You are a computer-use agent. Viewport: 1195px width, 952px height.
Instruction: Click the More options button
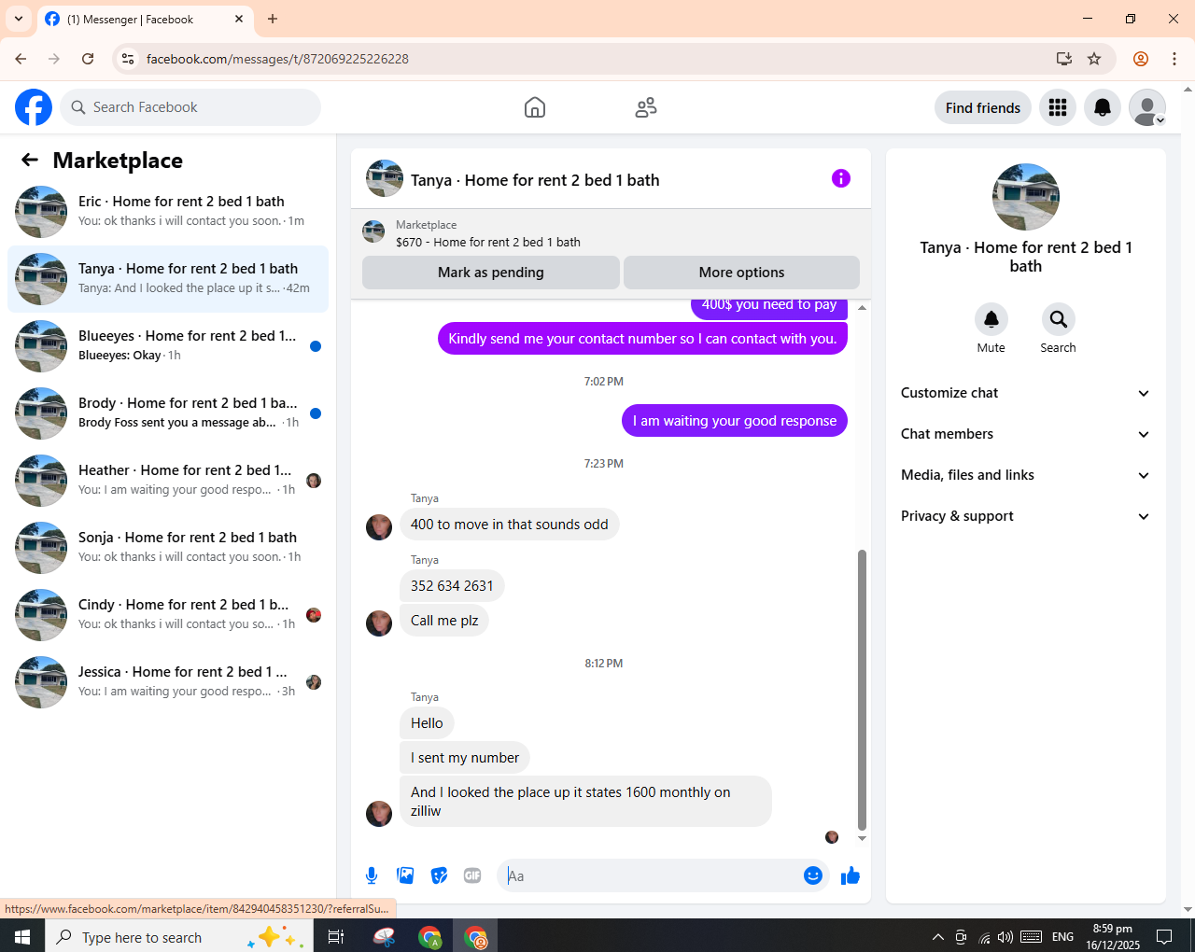point(741,273)
